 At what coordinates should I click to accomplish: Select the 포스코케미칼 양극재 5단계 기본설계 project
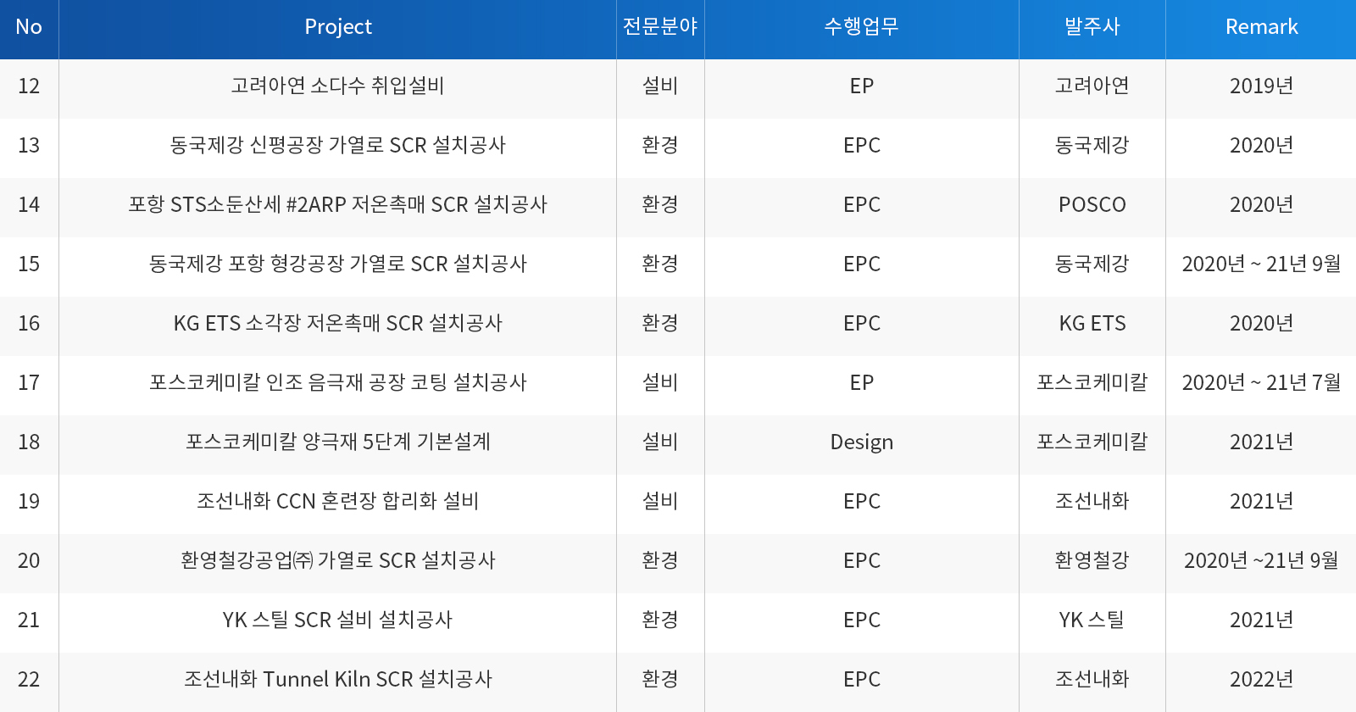[337, 442]
